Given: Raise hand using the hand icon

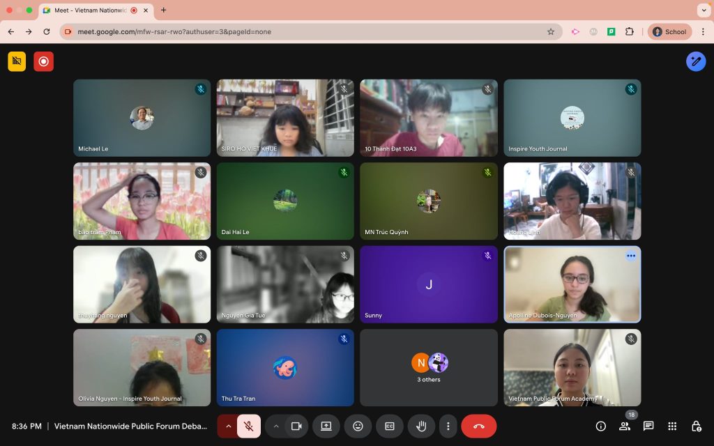Looking at the screenshot, I should [x=422, y=426].
